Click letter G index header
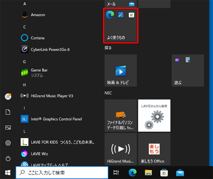The width and height of the screenshot is (213, 179). [24, 62]
